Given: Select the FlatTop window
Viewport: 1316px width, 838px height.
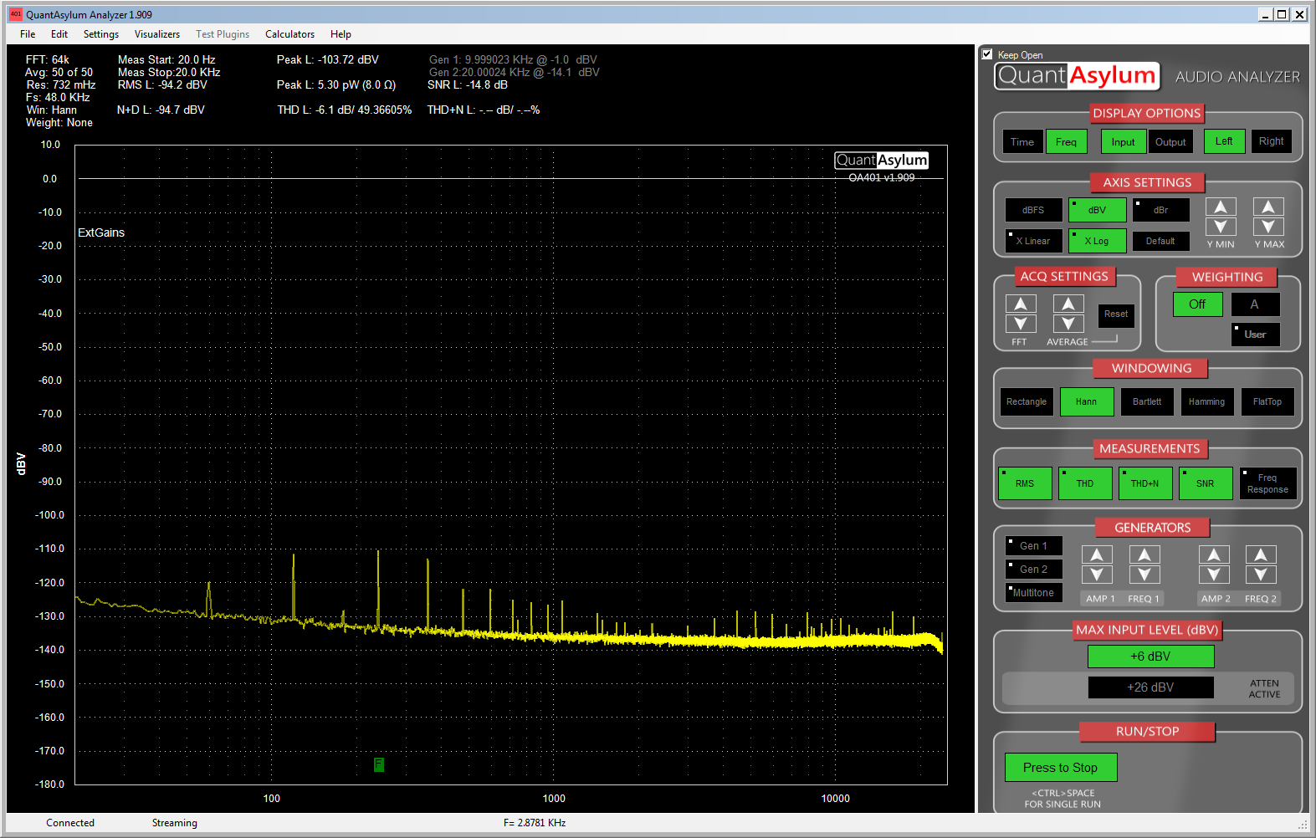Looking at the screenshot, I should (x=1267, y=402).
